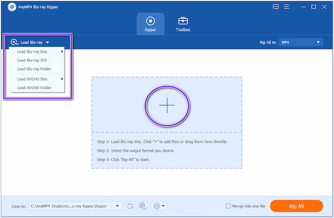Viewport: 334px width, 218px height.
Task: Expand the Save to path dropdown arrow
Action: (x=117, y=206)
